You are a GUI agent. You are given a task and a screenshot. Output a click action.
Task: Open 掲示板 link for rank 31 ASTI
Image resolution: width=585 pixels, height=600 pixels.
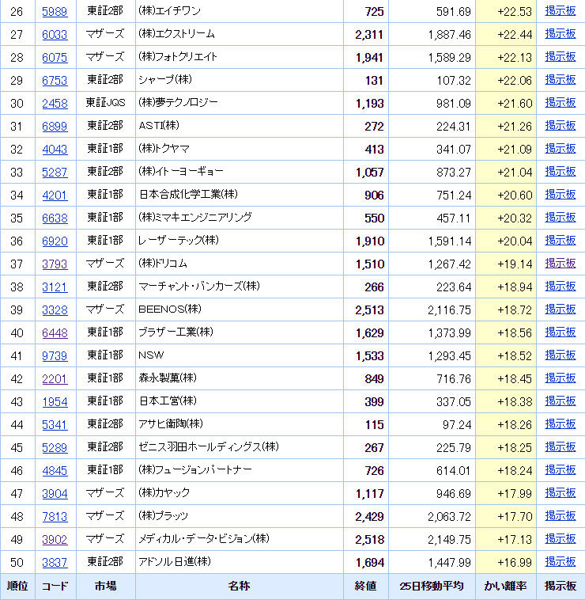(560, 126)
